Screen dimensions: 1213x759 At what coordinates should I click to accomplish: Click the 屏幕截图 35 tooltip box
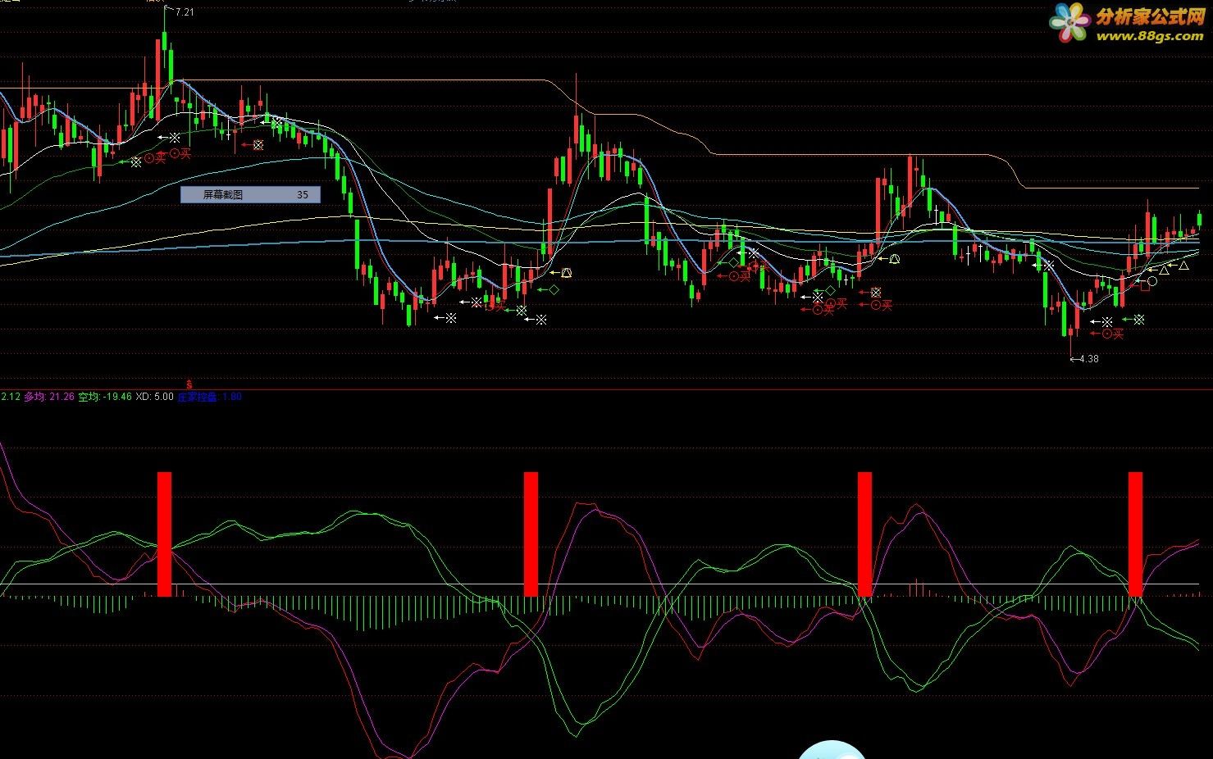250,194
